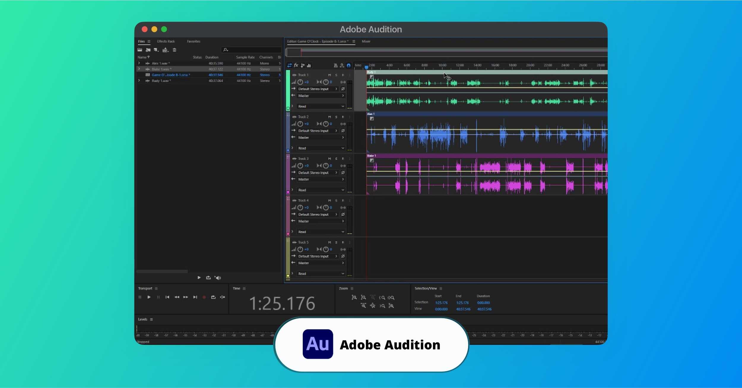Click the Zoom In Time icon, lower row first

click(363, 306)
